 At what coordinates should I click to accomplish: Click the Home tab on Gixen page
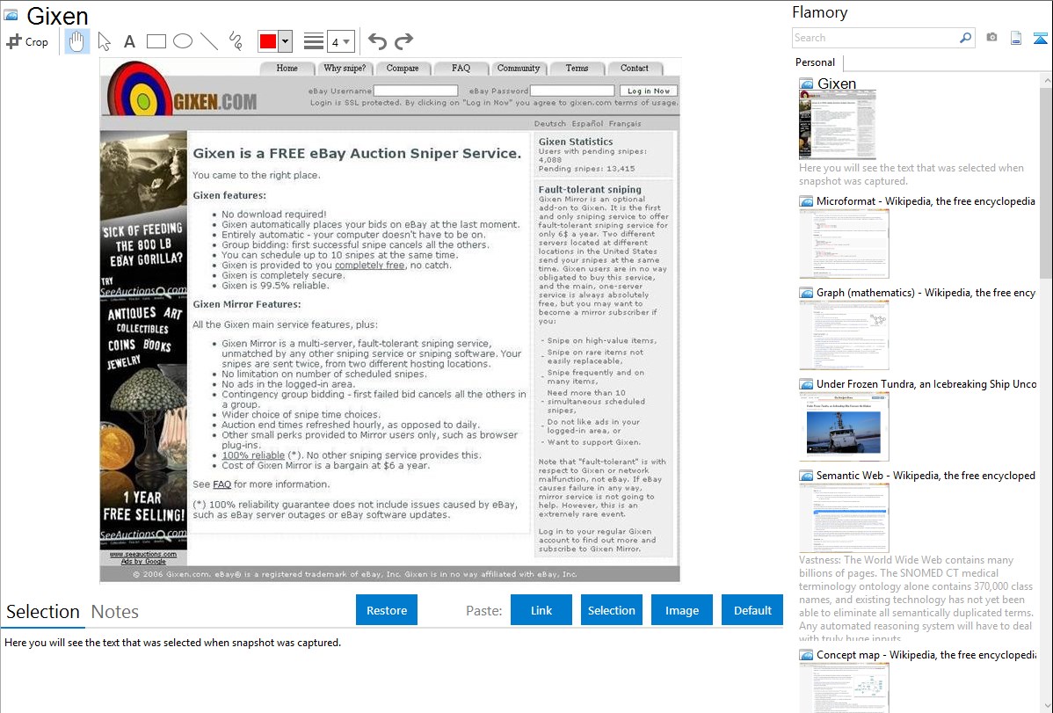(287, 68)
